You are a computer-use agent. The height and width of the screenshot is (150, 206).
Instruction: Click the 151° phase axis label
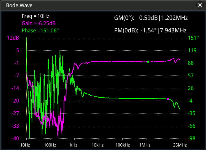(x=193, y=38)
